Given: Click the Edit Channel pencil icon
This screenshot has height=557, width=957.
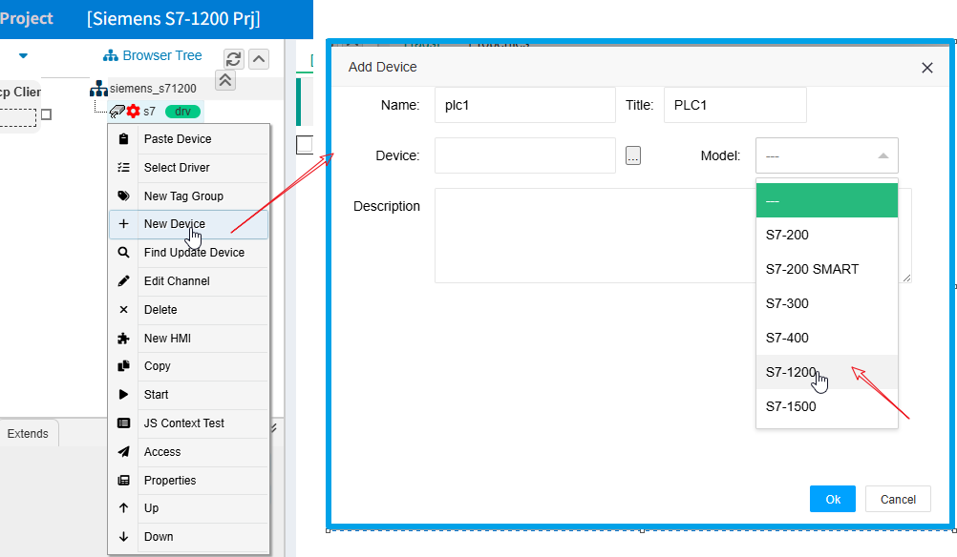Looking at the screenshot, I should [x=123, y=281].
